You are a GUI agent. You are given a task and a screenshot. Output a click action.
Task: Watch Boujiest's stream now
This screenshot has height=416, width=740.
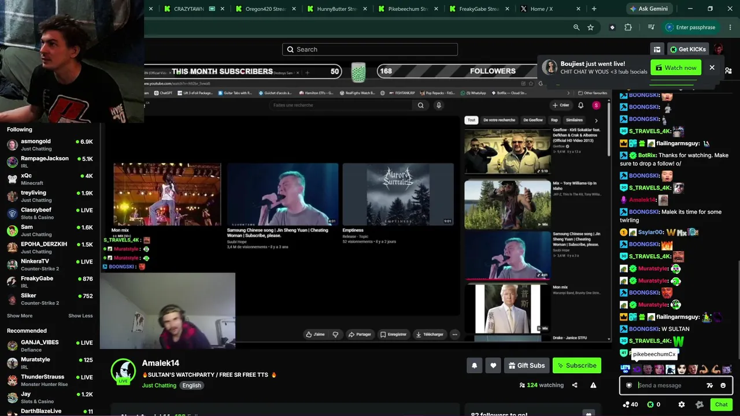tap(676, 68)
